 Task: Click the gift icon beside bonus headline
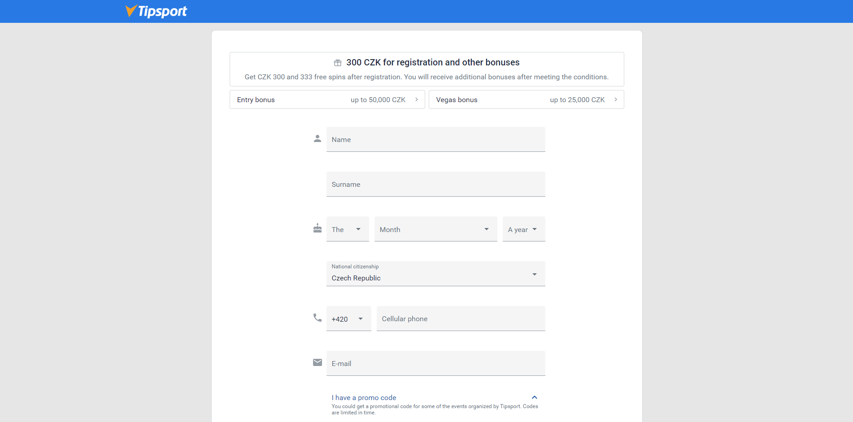tap(338, 63)
